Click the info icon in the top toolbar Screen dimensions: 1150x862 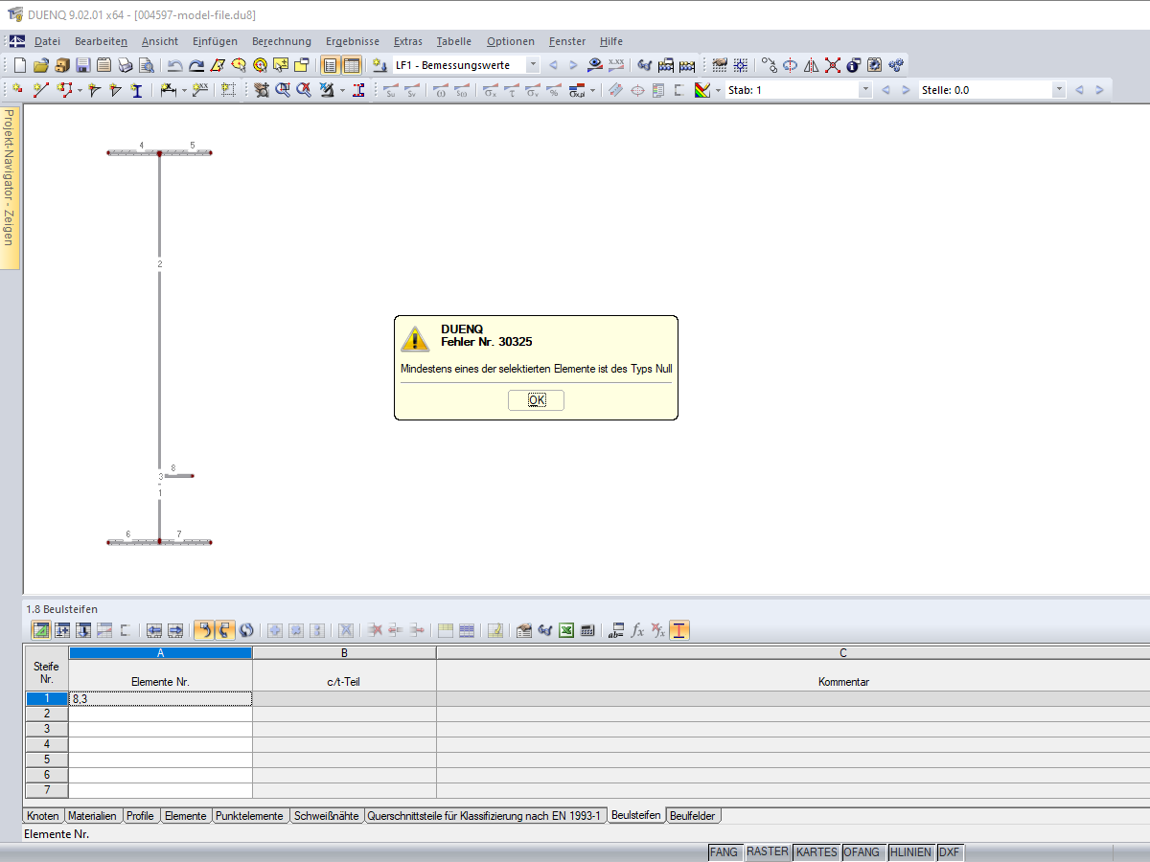(853, 65)
